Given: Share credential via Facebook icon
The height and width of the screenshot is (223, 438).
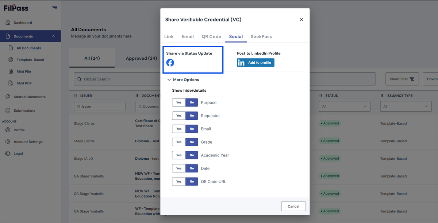Looking at the screenshot, I should (170, 63).
